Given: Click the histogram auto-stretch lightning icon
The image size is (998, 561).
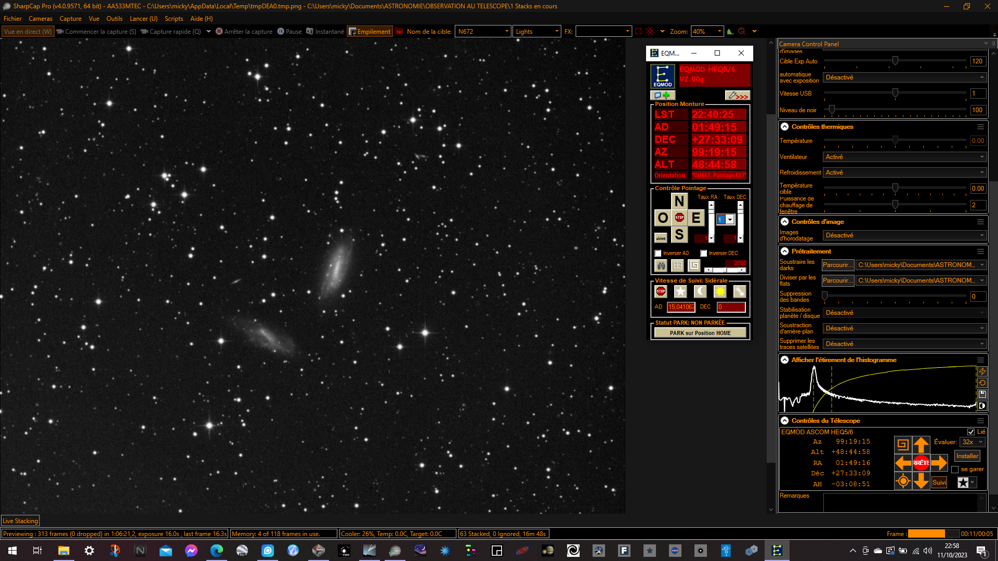Looking at the screenshot, I should click(982, 372).
